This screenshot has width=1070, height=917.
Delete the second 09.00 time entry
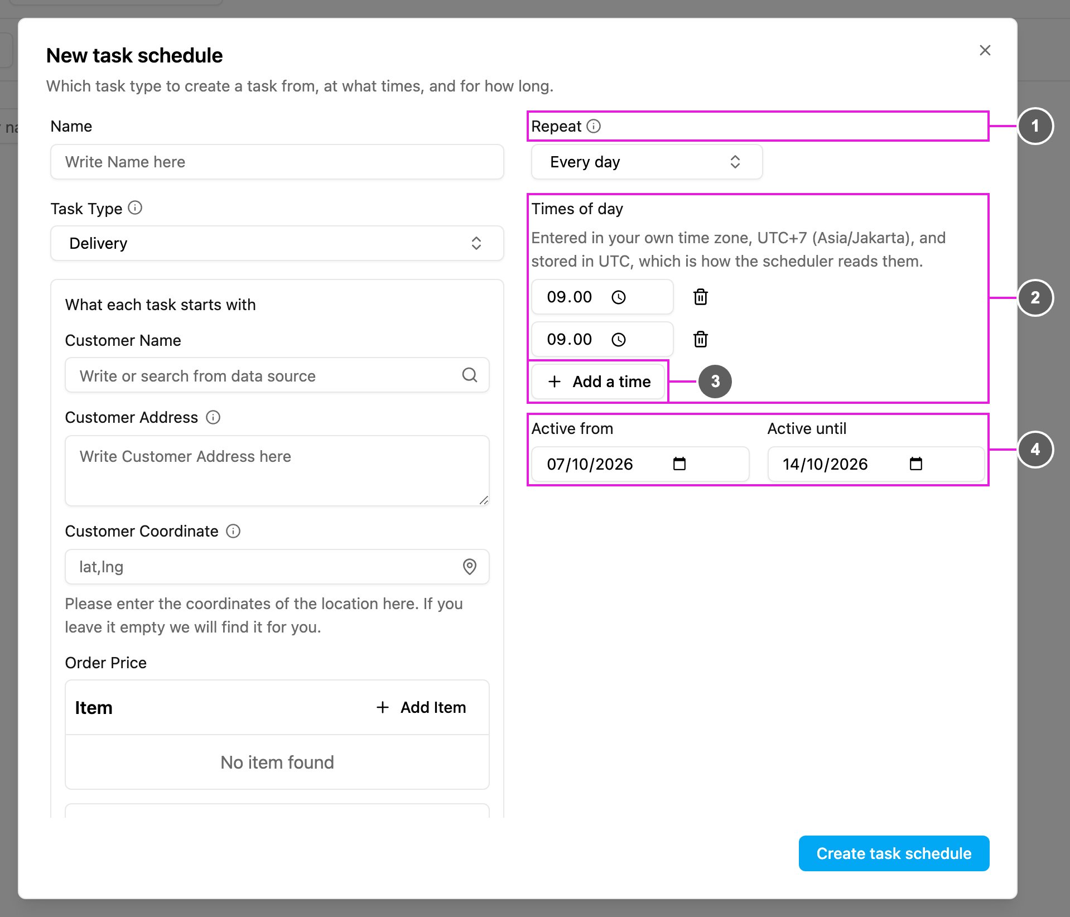[701, 339]
